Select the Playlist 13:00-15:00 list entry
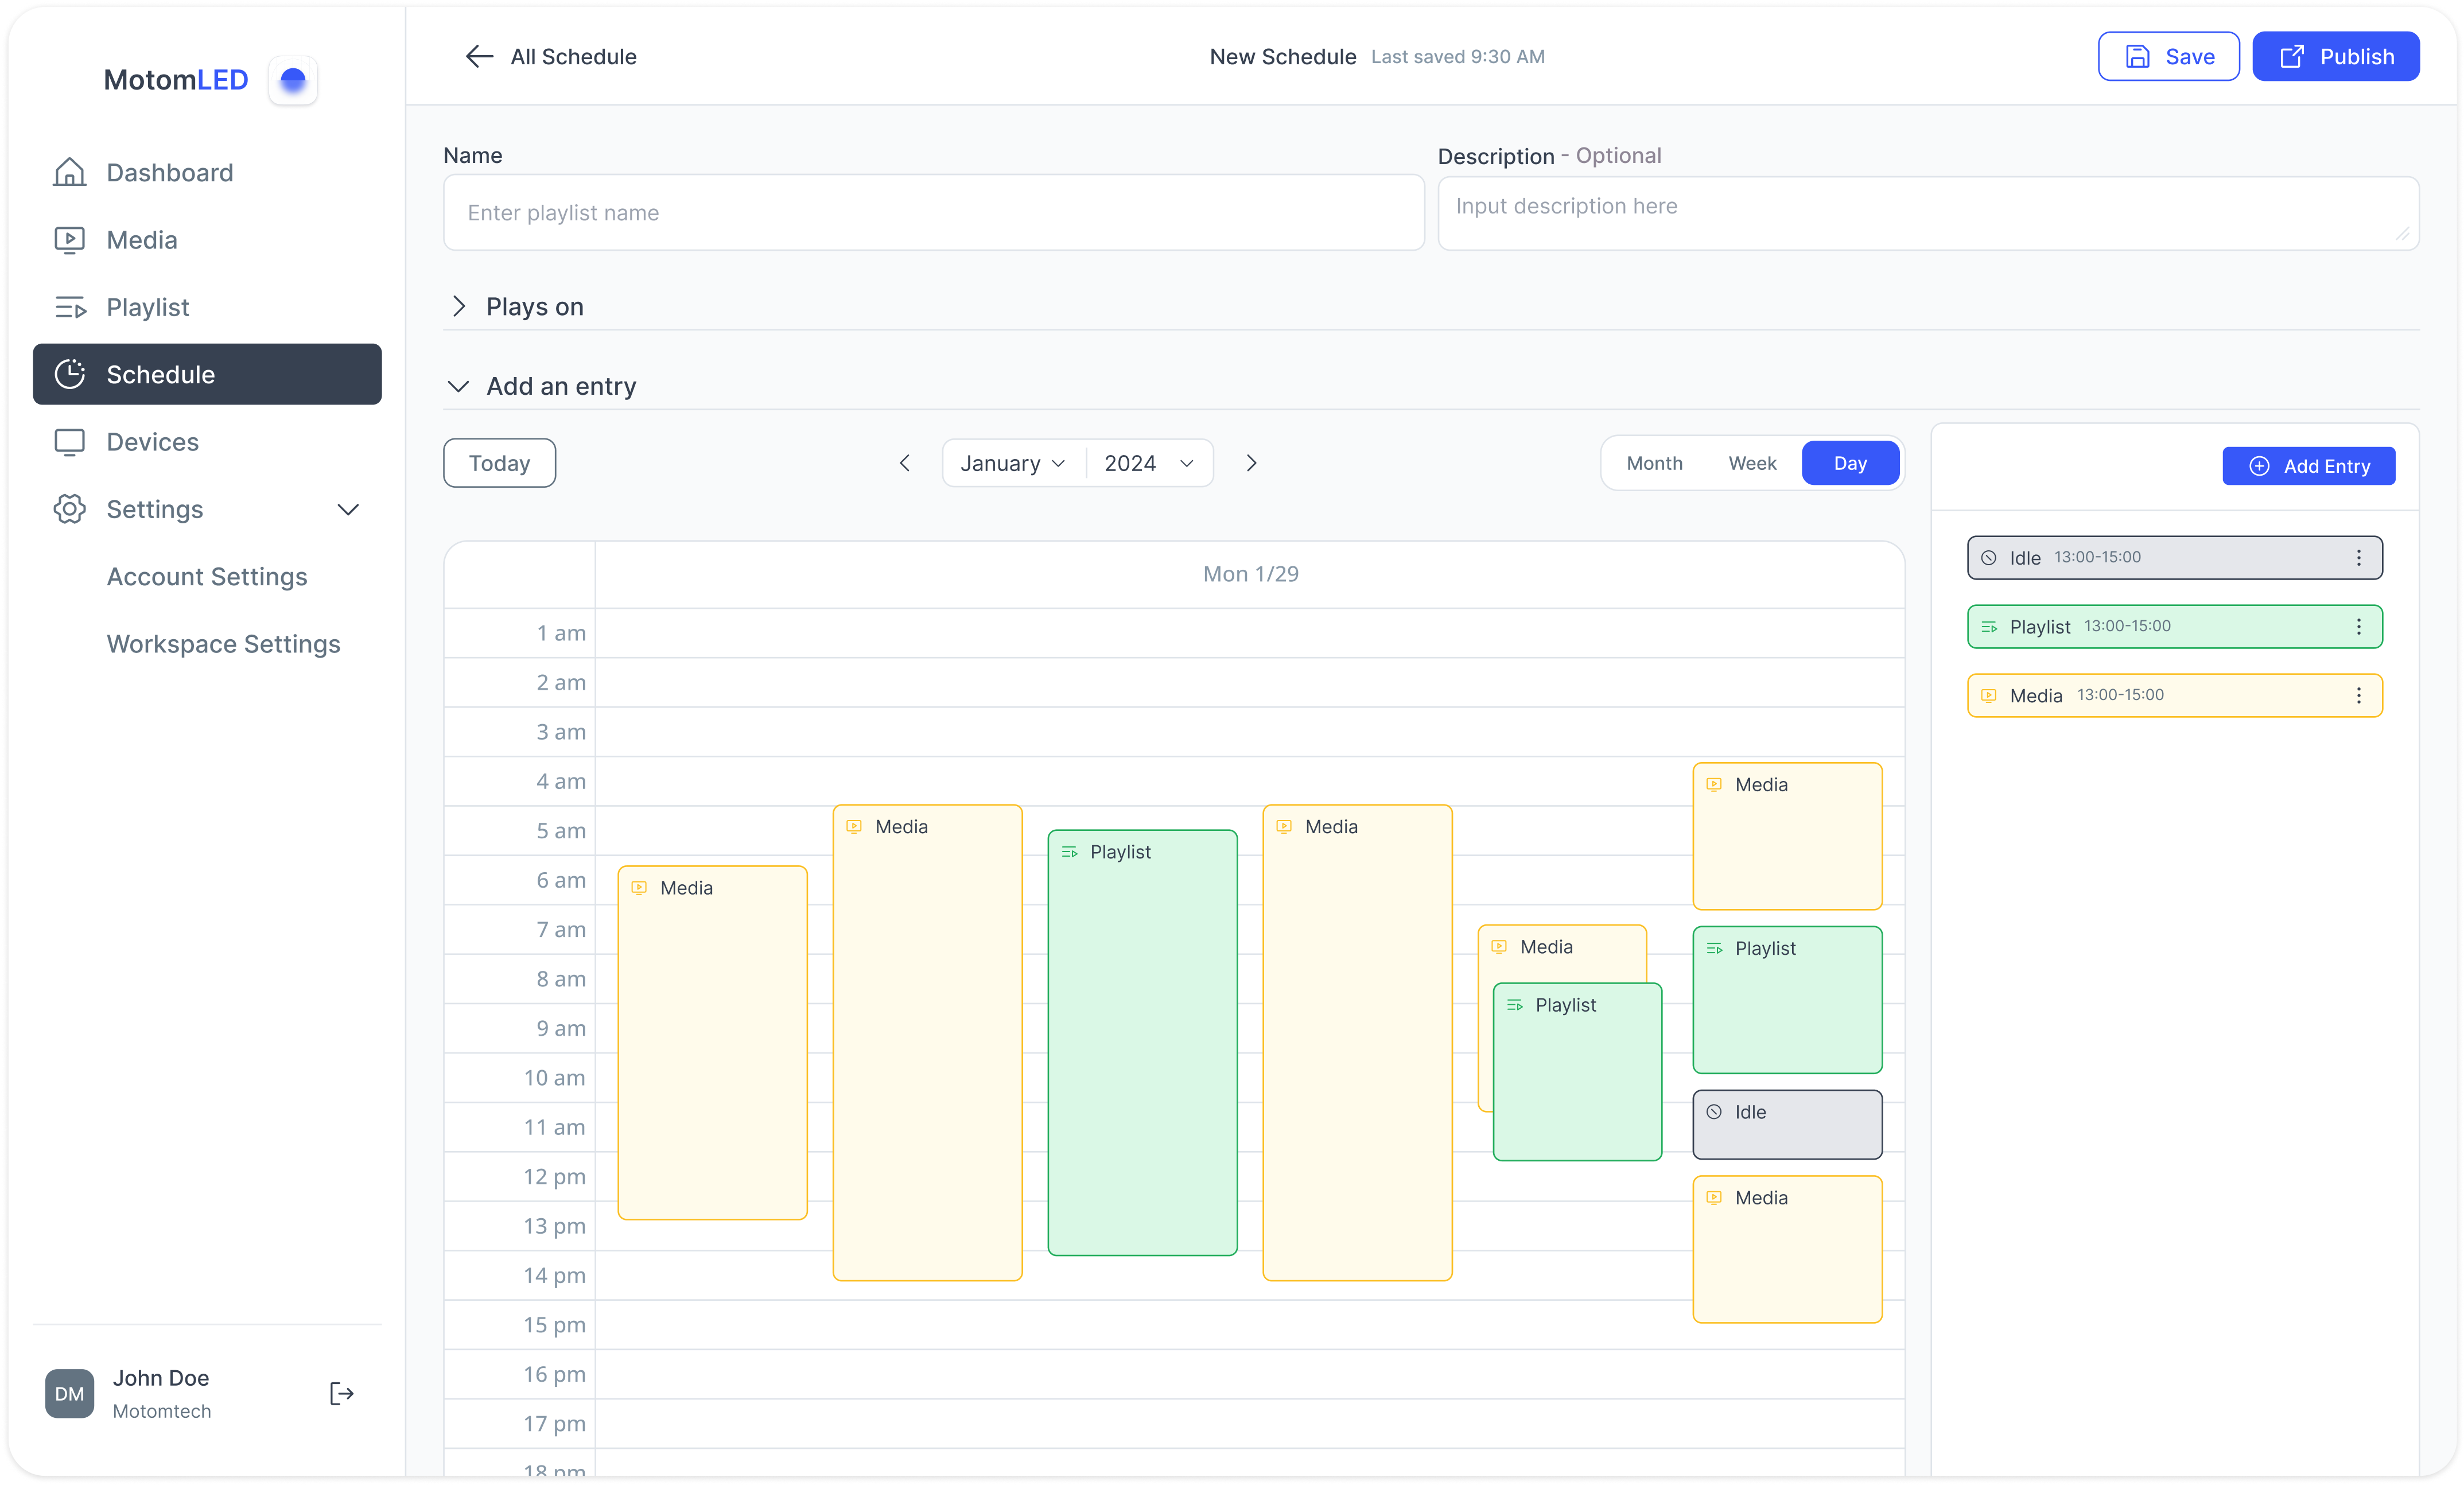2464x1485 pixels. 2175,627
